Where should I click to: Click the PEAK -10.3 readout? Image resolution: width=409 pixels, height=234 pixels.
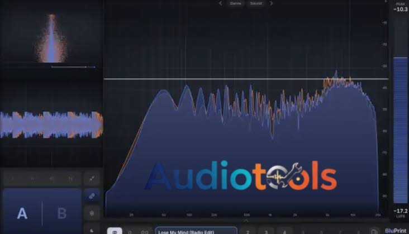[401, 8]
